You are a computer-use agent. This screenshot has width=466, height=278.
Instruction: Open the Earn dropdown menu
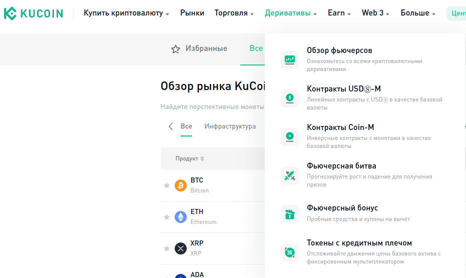[339, 13]
